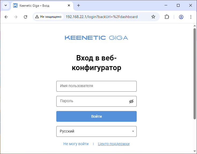Click the 'Не защищено' security warning

[x=48, y=17]
